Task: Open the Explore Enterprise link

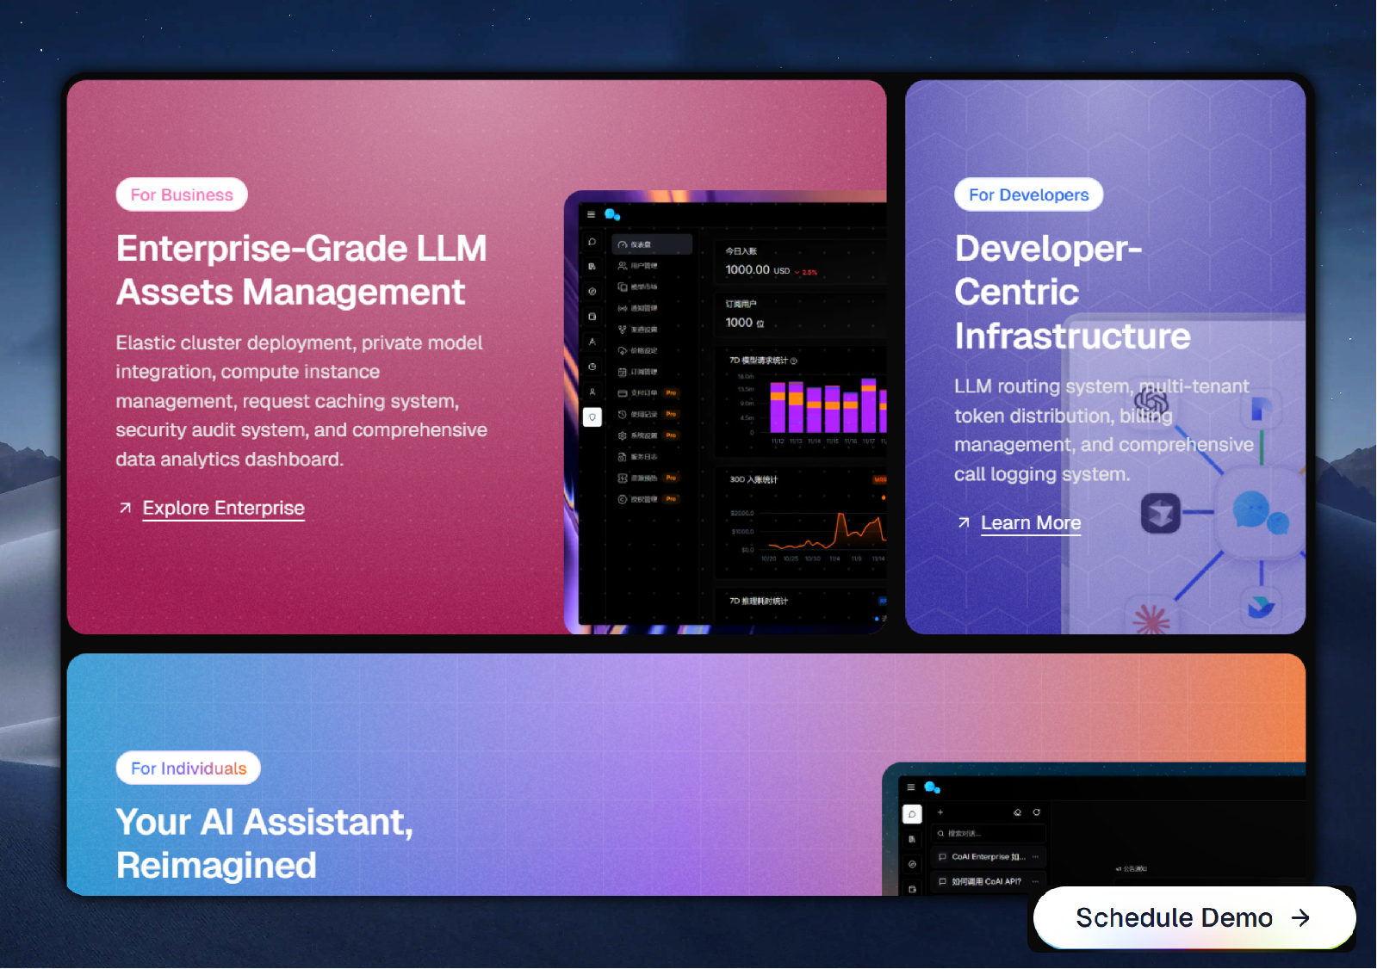Action: (x=223, y=509)
